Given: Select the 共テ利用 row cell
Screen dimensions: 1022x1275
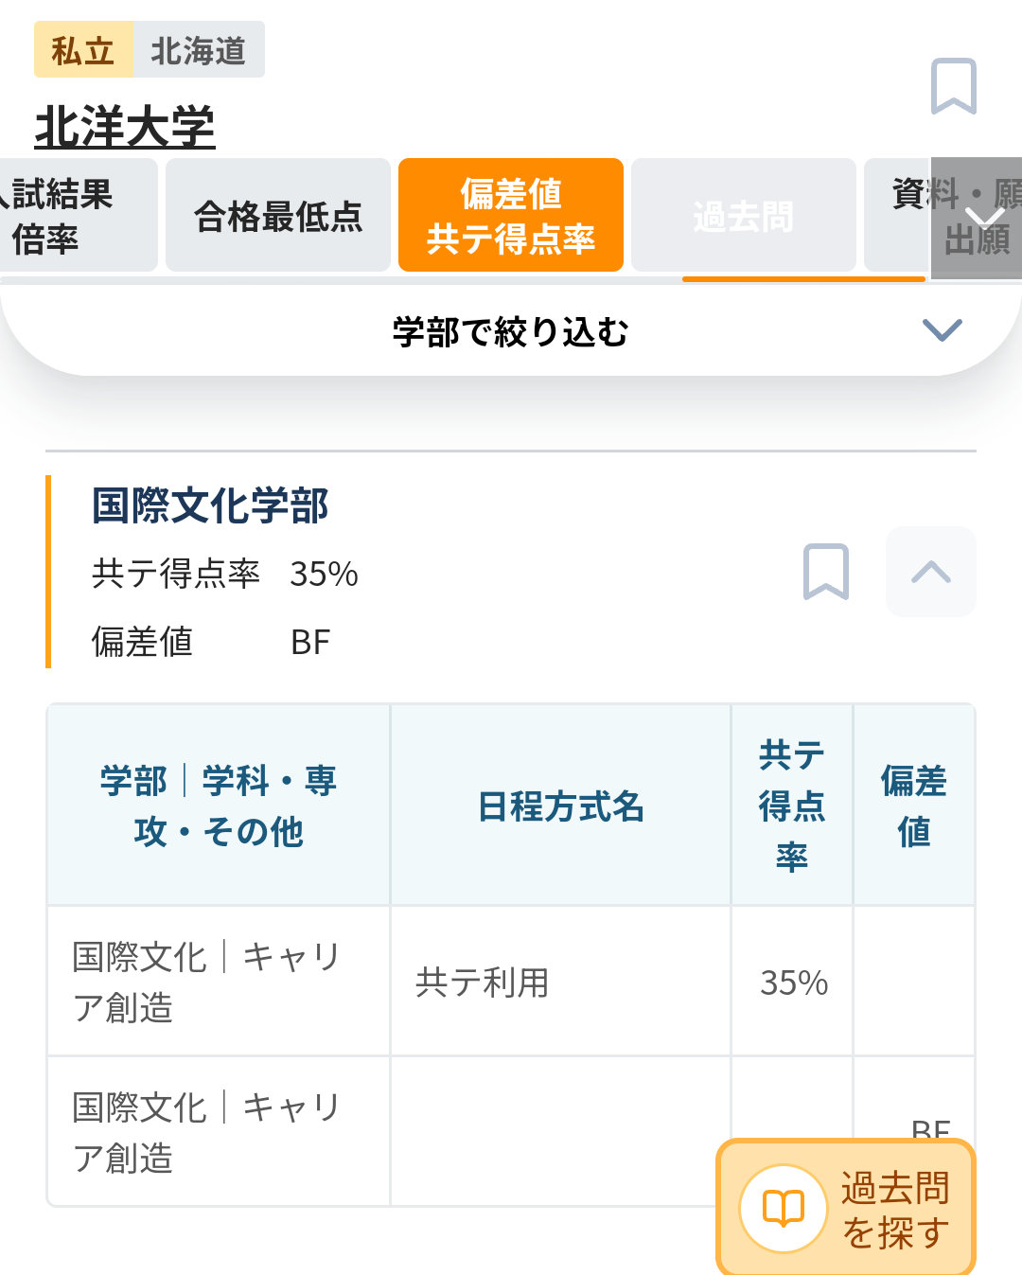Looking at the screenshot, I should coord(560,982).
